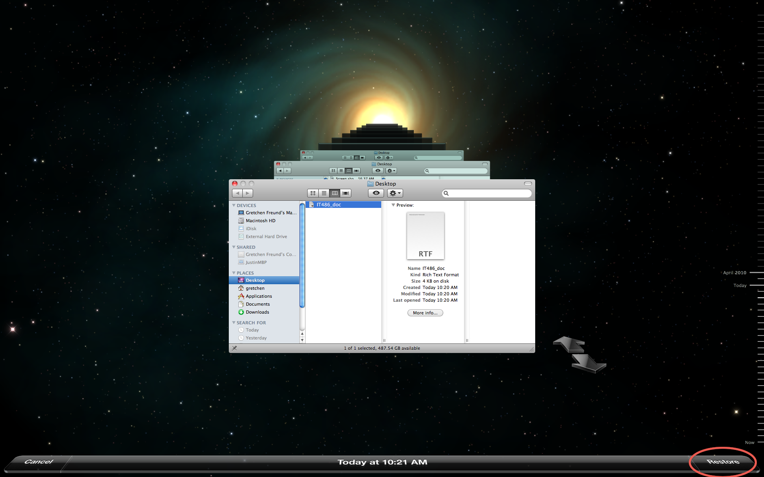Click the Finder back navigation arrow
The height and width of the screenshot is (477, 764).
click(238, 193)
